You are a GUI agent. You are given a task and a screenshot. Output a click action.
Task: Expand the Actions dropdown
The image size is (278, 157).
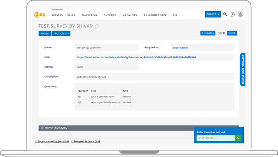[61, 33]
